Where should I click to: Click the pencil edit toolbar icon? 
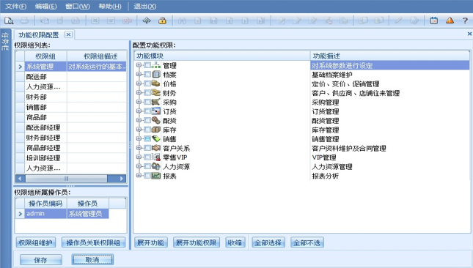point(398,21)
